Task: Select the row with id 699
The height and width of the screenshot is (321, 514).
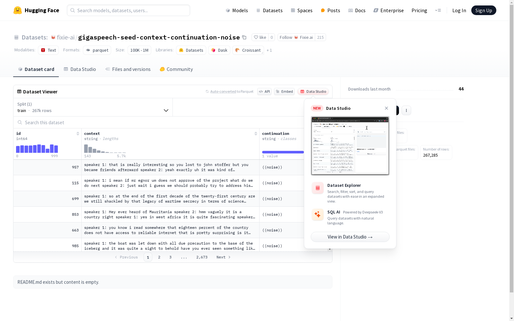Action: tap(159, 199)
